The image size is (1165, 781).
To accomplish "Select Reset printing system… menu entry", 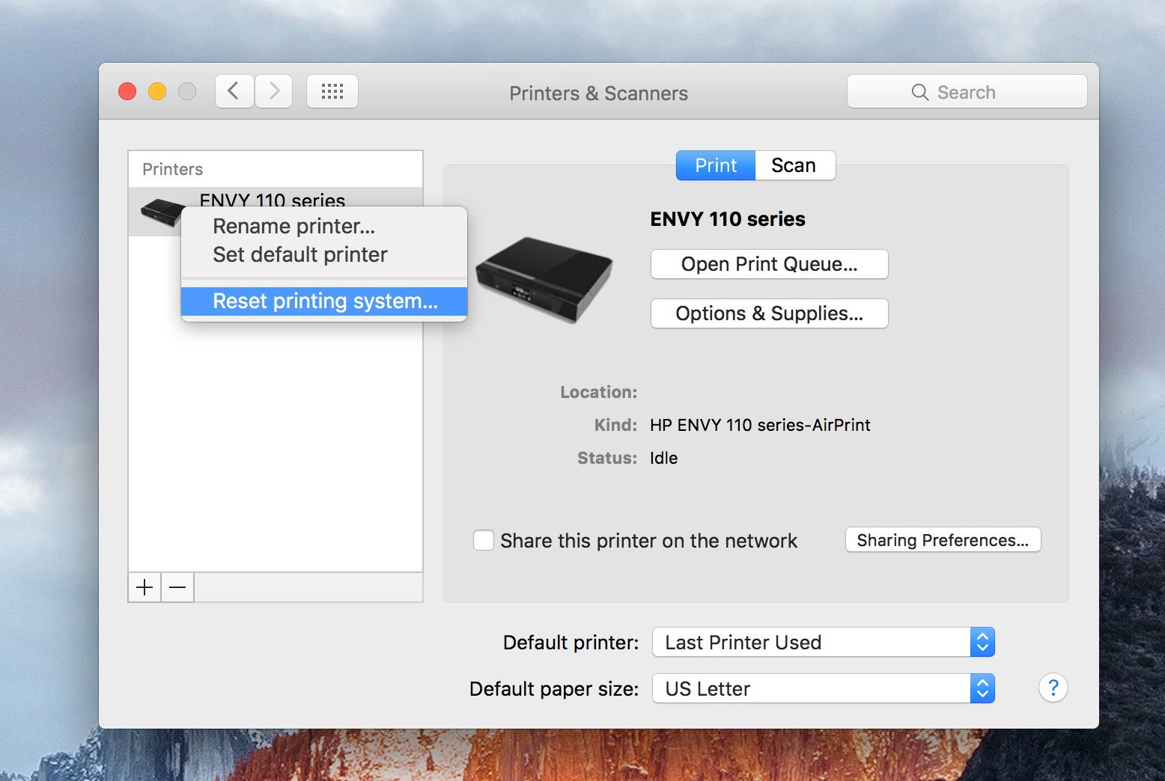I will [324, 301].
